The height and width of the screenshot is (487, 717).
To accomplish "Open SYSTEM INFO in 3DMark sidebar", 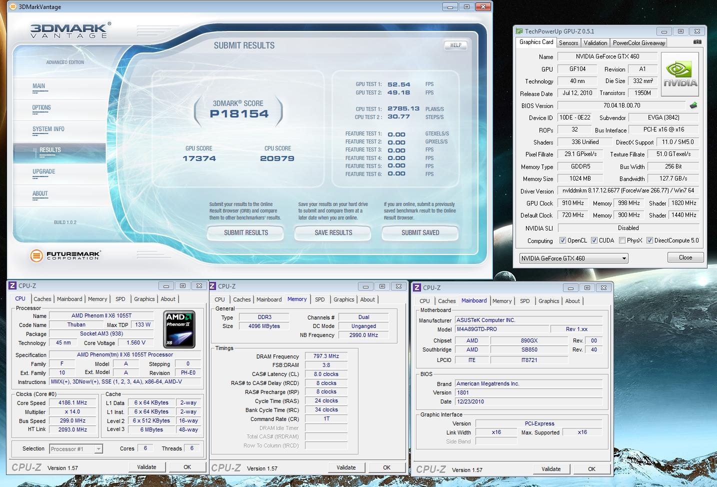I will tap(48, 129).
